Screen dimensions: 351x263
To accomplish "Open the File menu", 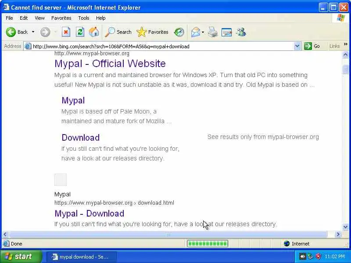I will coord(9,18).
